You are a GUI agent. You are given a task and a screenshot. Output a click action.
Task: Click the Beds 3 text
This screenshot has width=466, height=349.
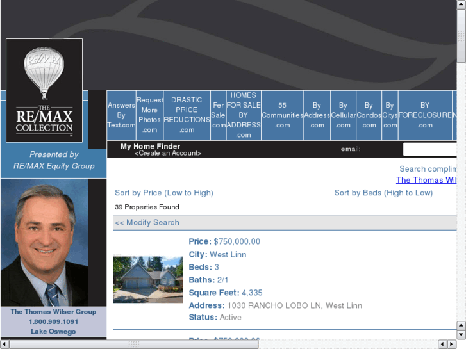(x=204, y=267)
